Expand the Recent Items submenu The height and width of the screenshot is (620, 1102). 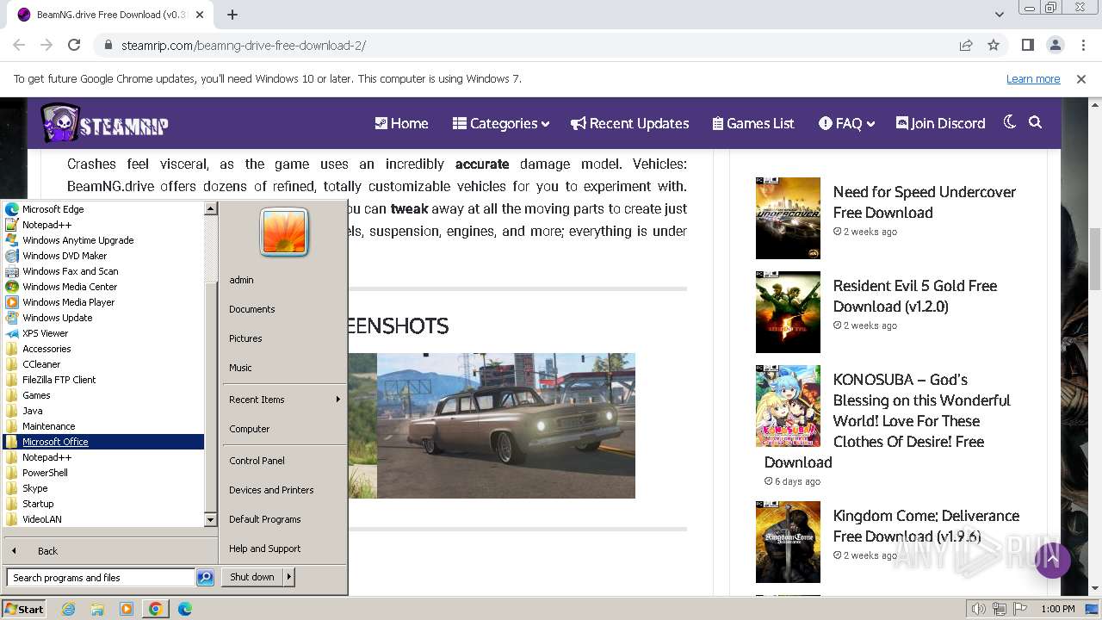click(x=283, y=400)
